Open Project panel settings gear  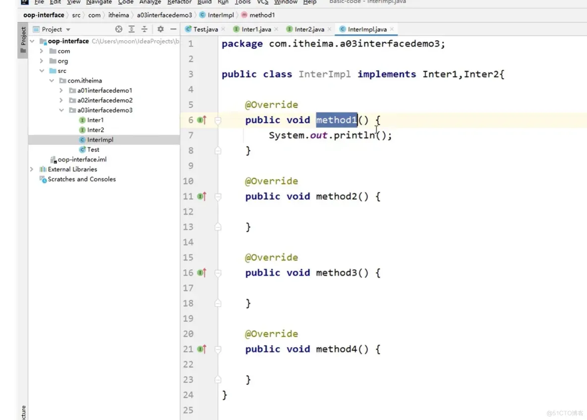(160, 29)
